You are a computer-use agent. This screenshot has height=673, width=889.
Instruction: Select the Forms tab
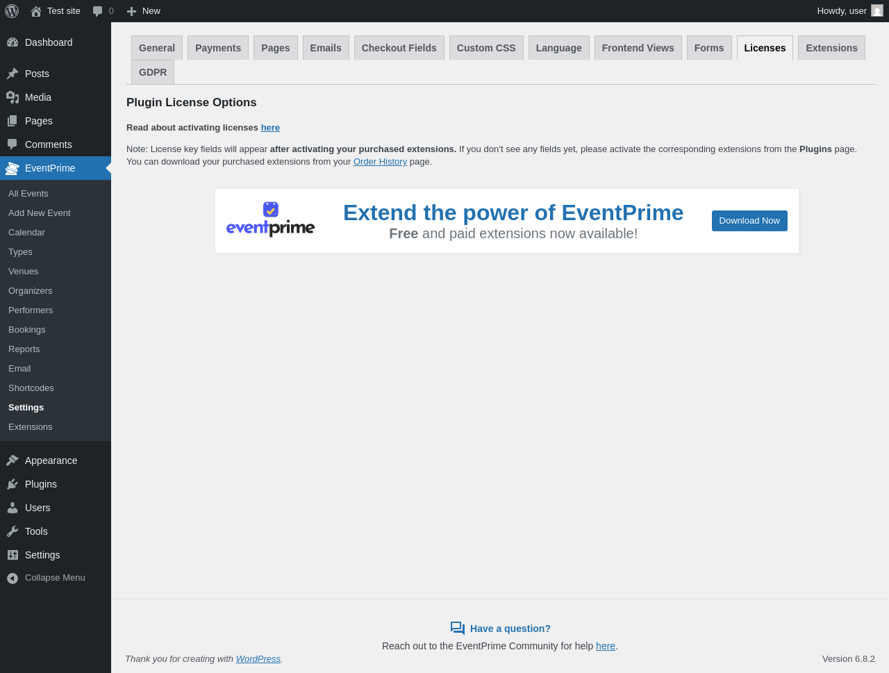[x=709, y=48]
